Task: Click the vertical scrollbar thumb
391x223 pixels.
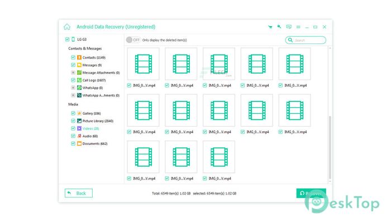Action: point(330,147)
